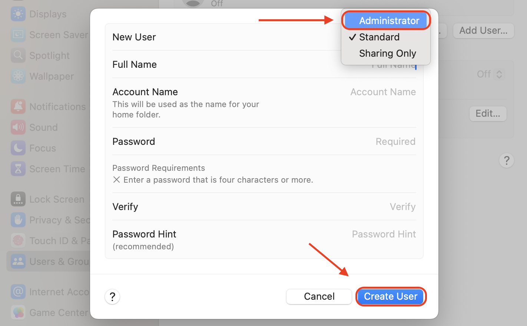The height and width of the screenshot is (326, 527).
Task: Open Displays settings
Action: pos(47,14)
